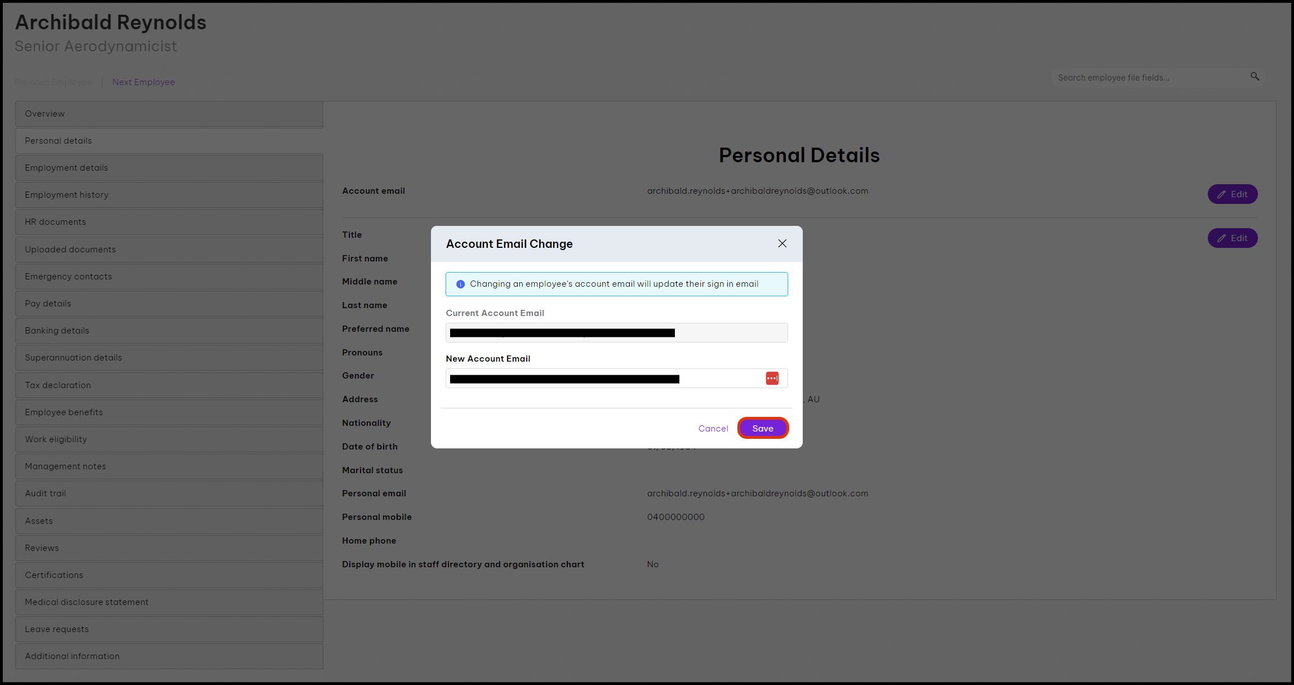Select Banking details in the sidebar
This screenshot has height=685, width=1294.
pyautogui.click(x=169, y=331)
